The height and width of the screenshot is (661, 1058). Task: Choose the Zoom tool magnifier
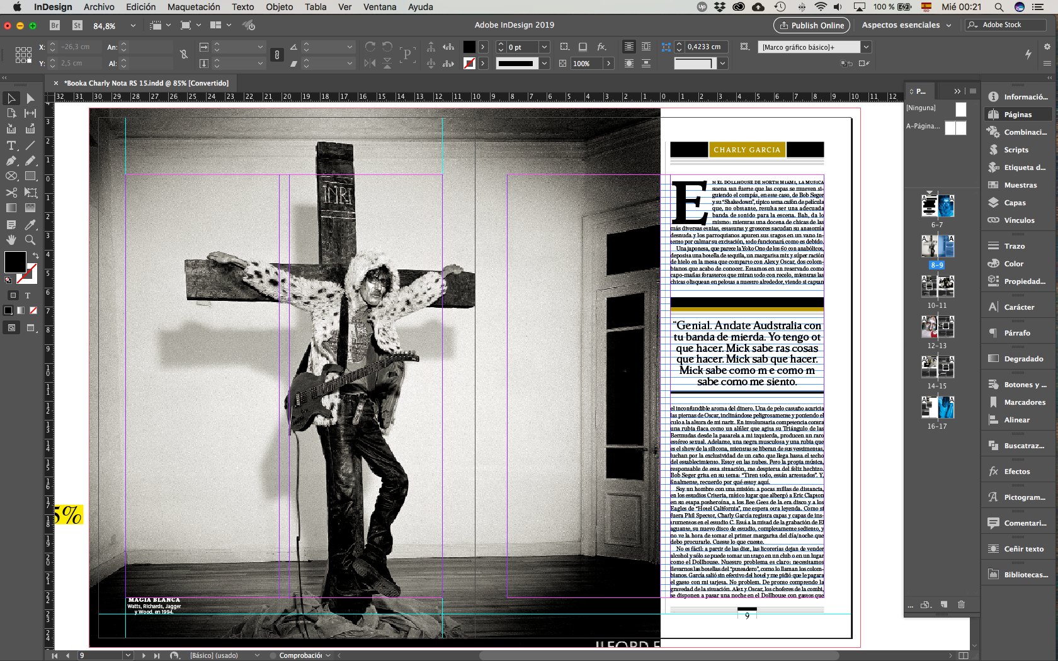coord(30,240)
